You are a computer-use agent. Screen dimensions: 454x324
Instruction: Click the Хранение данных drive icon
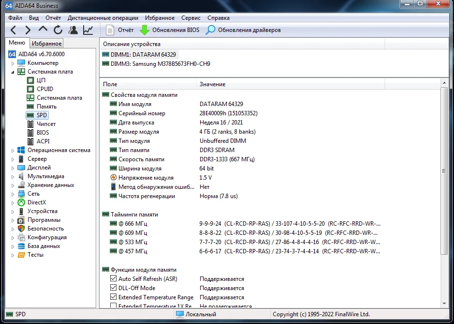coord(21,185)
